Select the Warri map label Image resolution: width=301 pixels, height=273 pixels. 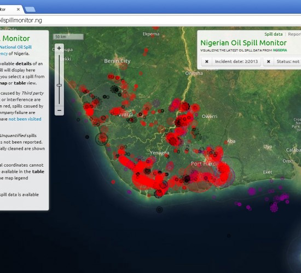[x=126, y=115]
